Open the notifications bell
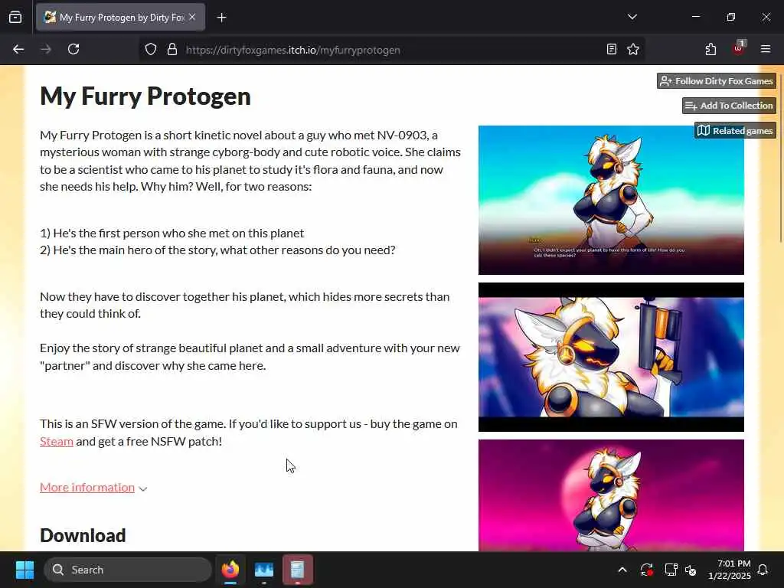Viewport: 784px width, 588px height. (763, 570)
